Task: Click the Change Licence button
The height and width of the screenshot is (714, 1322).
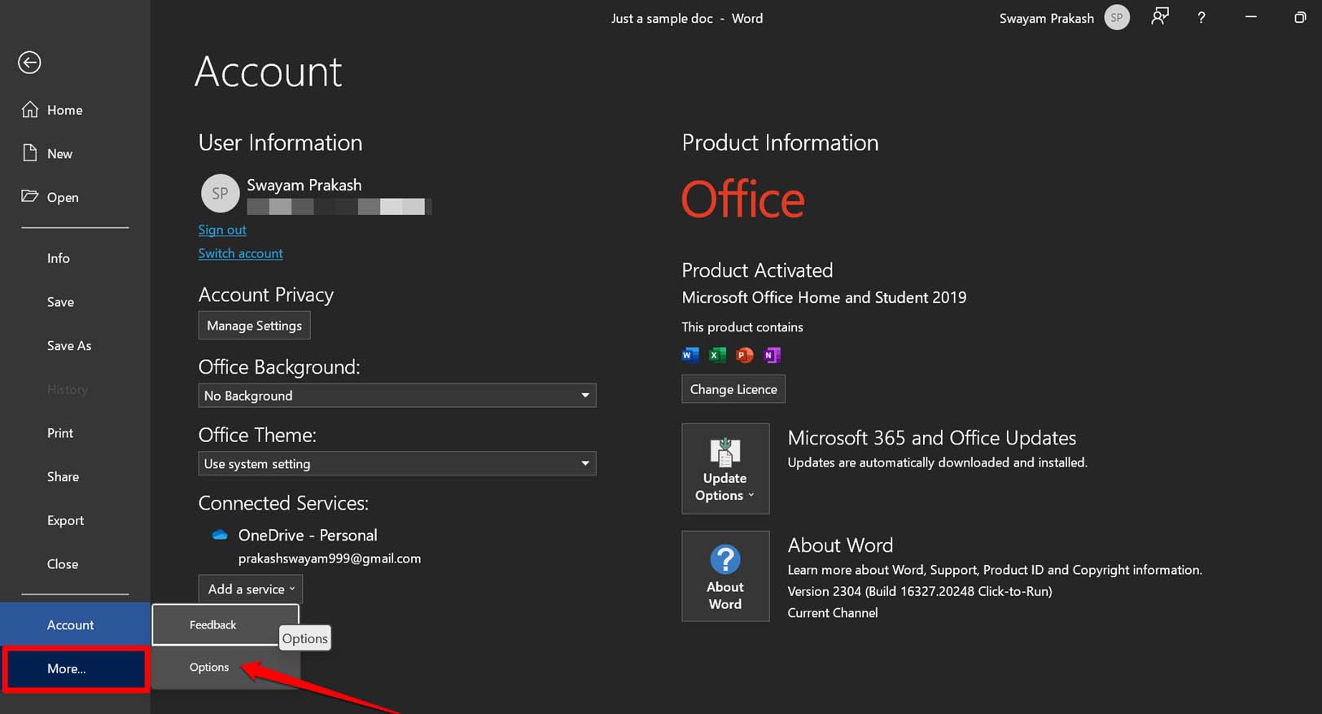Action: [733, 389]
